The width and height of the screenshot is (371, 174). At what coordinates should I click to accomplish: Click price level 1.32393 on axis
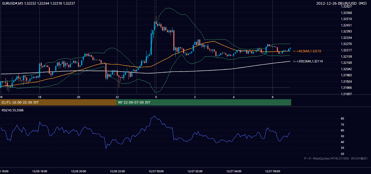pyautogui.click(x=346, y=31)
